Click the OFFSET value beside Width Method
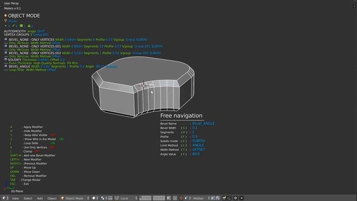Viewport: 357px width, 201px height. tap(199, 150)
